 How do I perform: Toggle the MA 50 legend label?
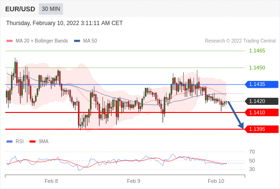(90, 41)
